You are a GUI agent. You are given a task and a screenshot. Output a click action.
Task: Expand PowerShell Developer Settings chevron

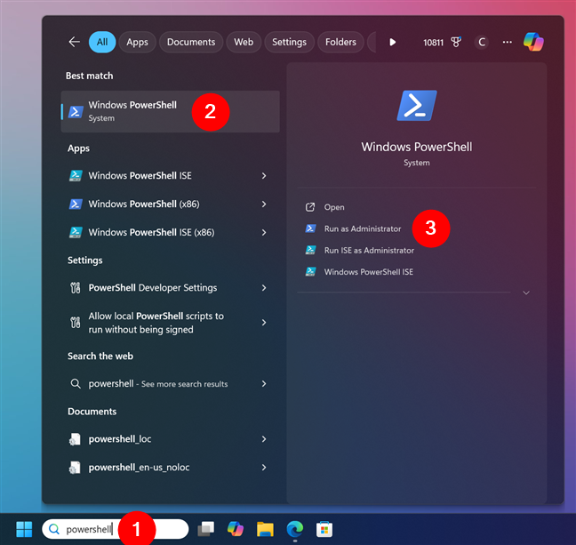[264, 288]
